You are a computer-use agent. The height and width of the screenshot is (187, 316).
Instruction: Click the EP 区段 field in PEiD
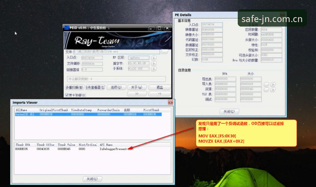[139, 58]
